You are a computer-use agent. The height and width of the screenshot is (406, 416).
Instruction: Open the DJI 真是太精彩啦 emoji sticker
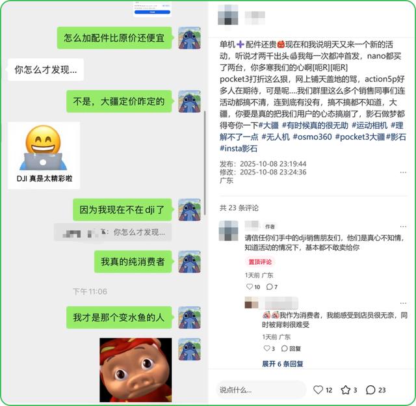(44, 155)
